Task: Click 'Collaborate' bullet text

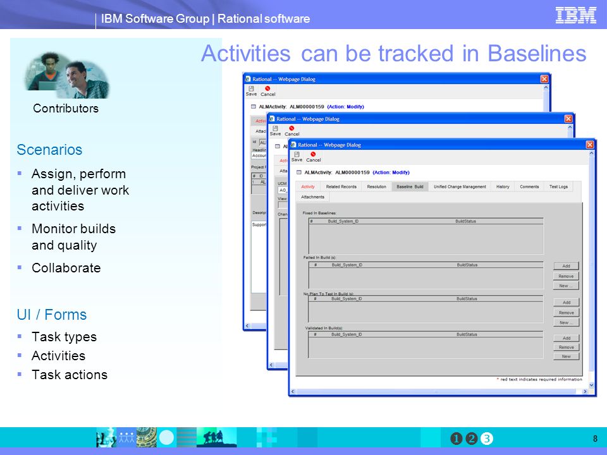Action: click(66, 268)
